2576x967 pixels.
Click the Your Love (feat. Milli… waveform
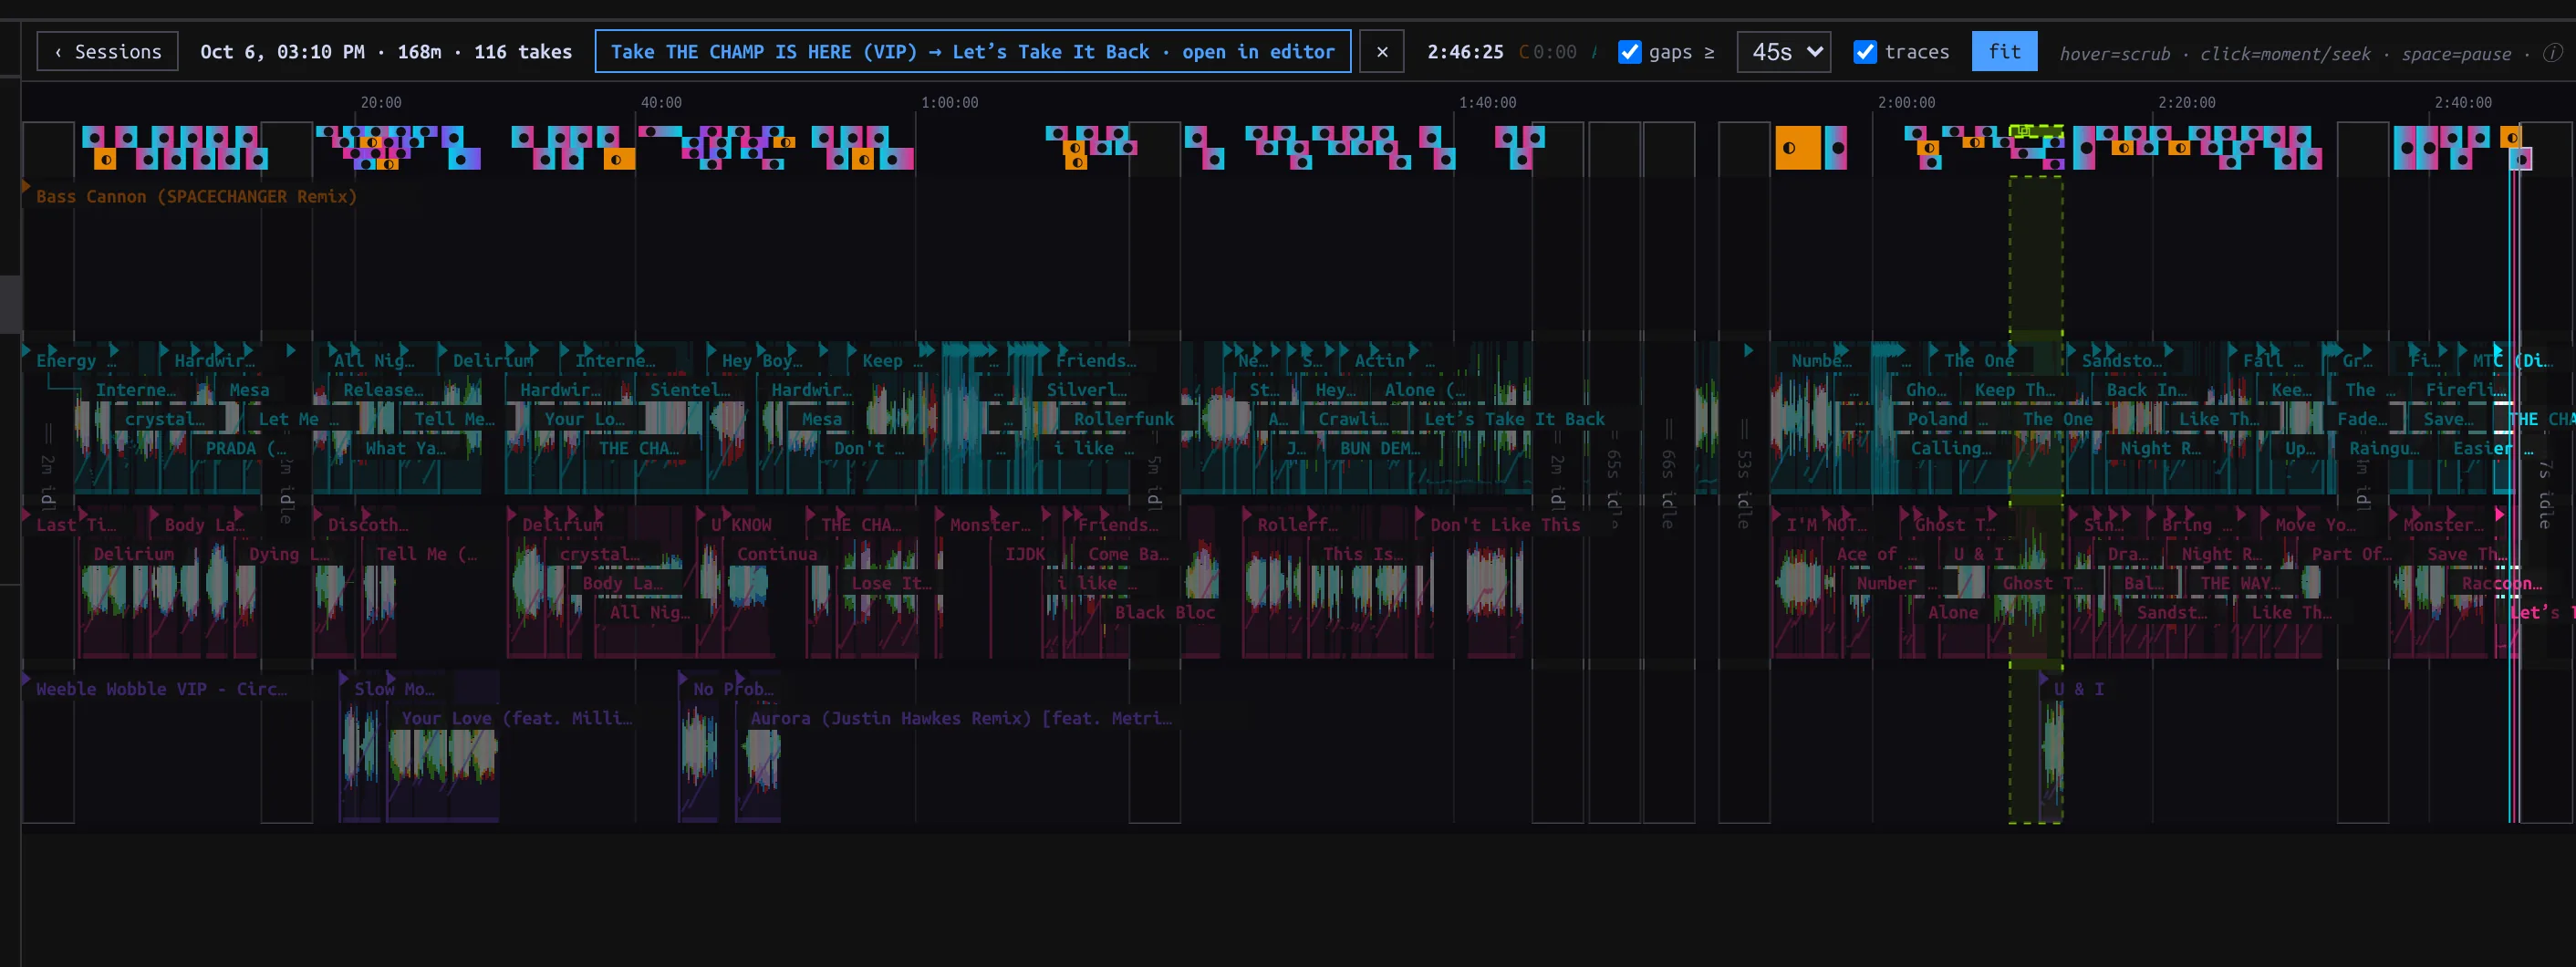pos(442,756)
